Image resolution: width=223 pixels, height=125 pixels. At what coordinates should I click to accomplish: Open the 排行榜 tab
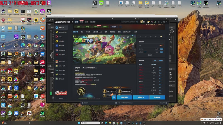pos(88,32)
